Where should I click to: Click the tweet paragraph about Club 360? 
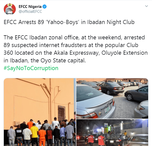[75, 49]
